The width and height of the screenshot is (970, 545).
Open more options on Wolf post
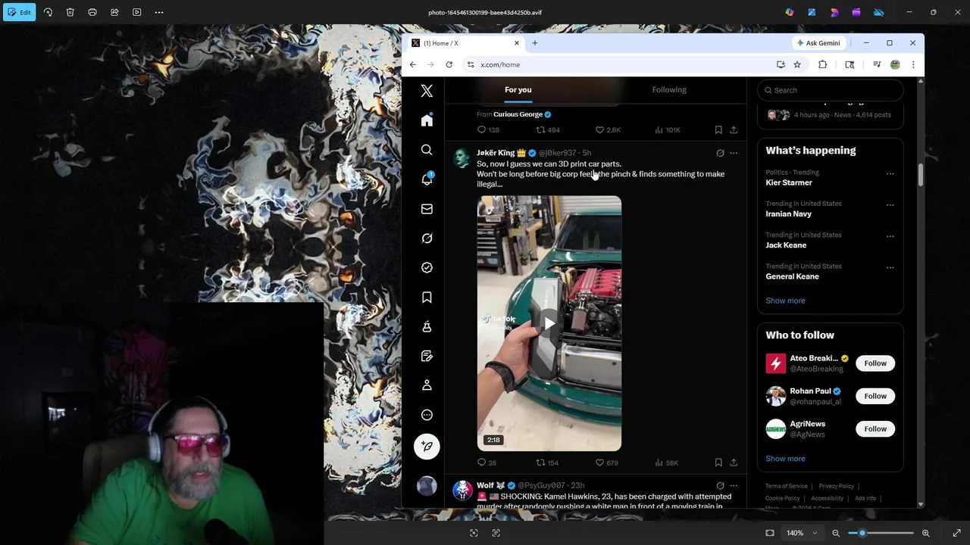click(734, 485)
